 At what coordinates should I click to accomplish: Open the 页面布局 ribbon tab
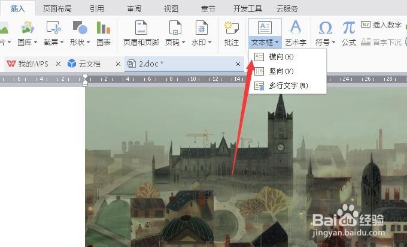coord(57,9)
